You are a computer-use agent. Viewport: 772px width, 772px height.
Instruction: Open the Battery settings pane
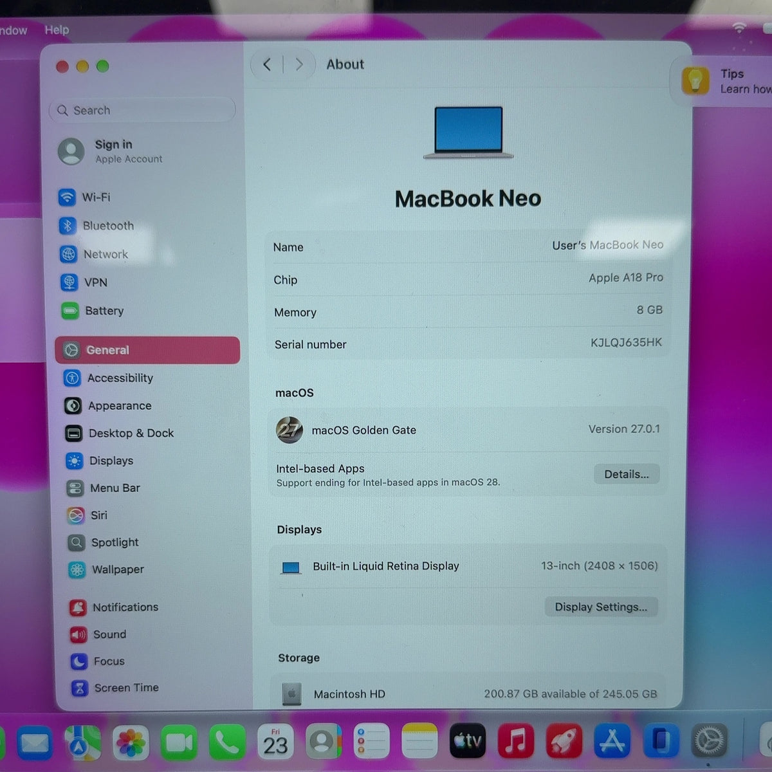click(93, 311)
